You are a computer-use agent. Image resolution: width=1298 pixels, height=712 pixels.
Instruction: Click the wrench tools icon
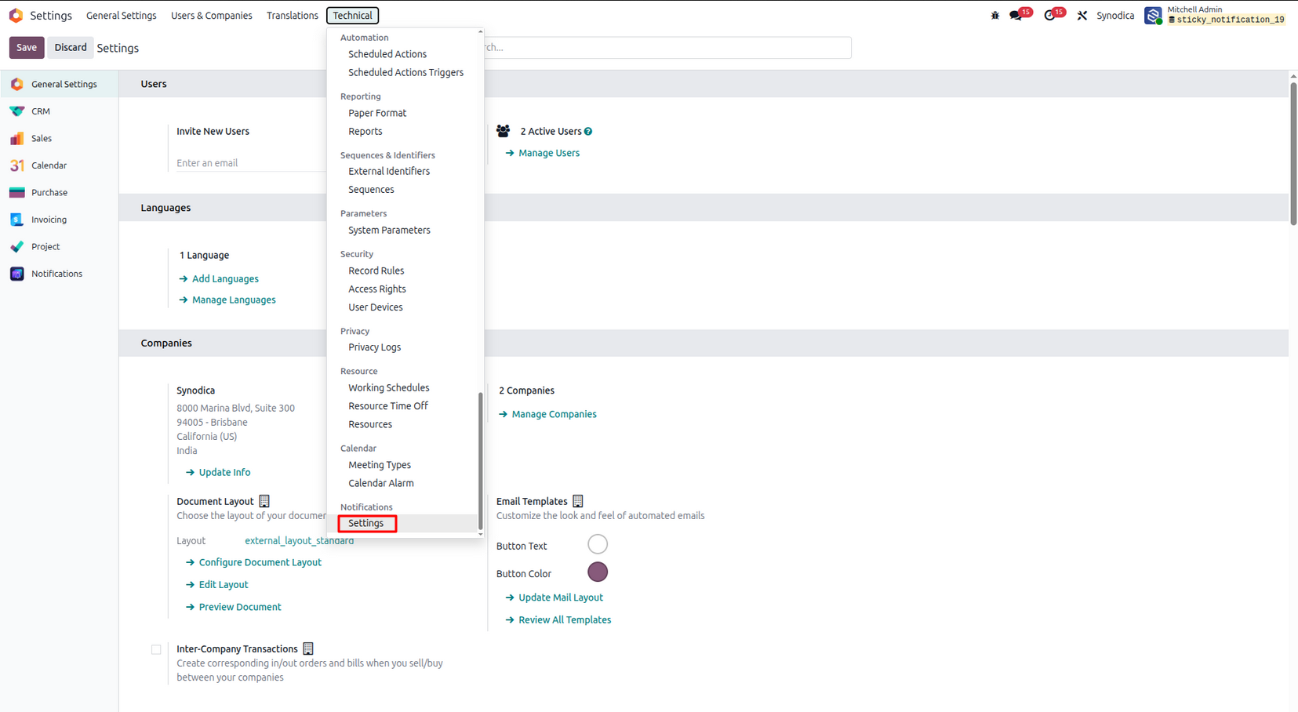point(1082,16)
